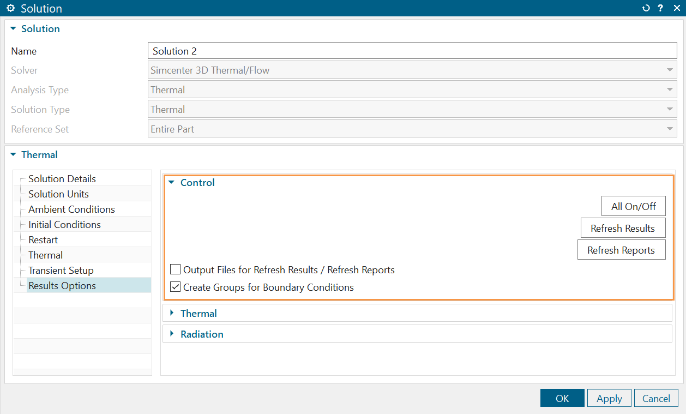Collapse the Control section
The image size is (686, 414).
pyautogui.click(x=171, y=183)
